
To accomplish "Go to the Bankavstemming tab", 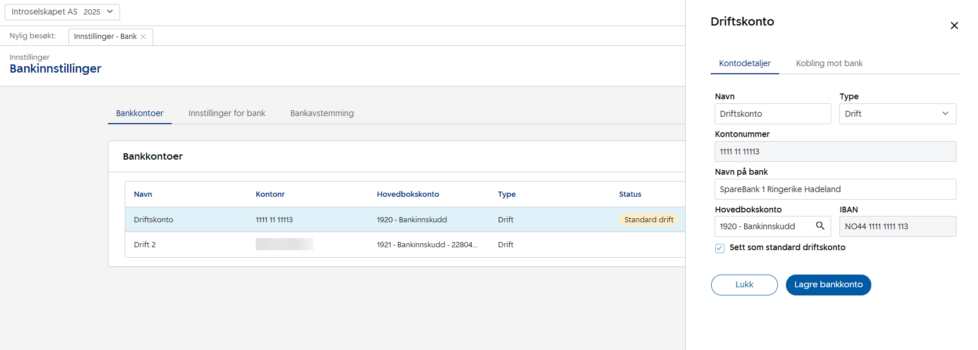I will tap(322, 113).
